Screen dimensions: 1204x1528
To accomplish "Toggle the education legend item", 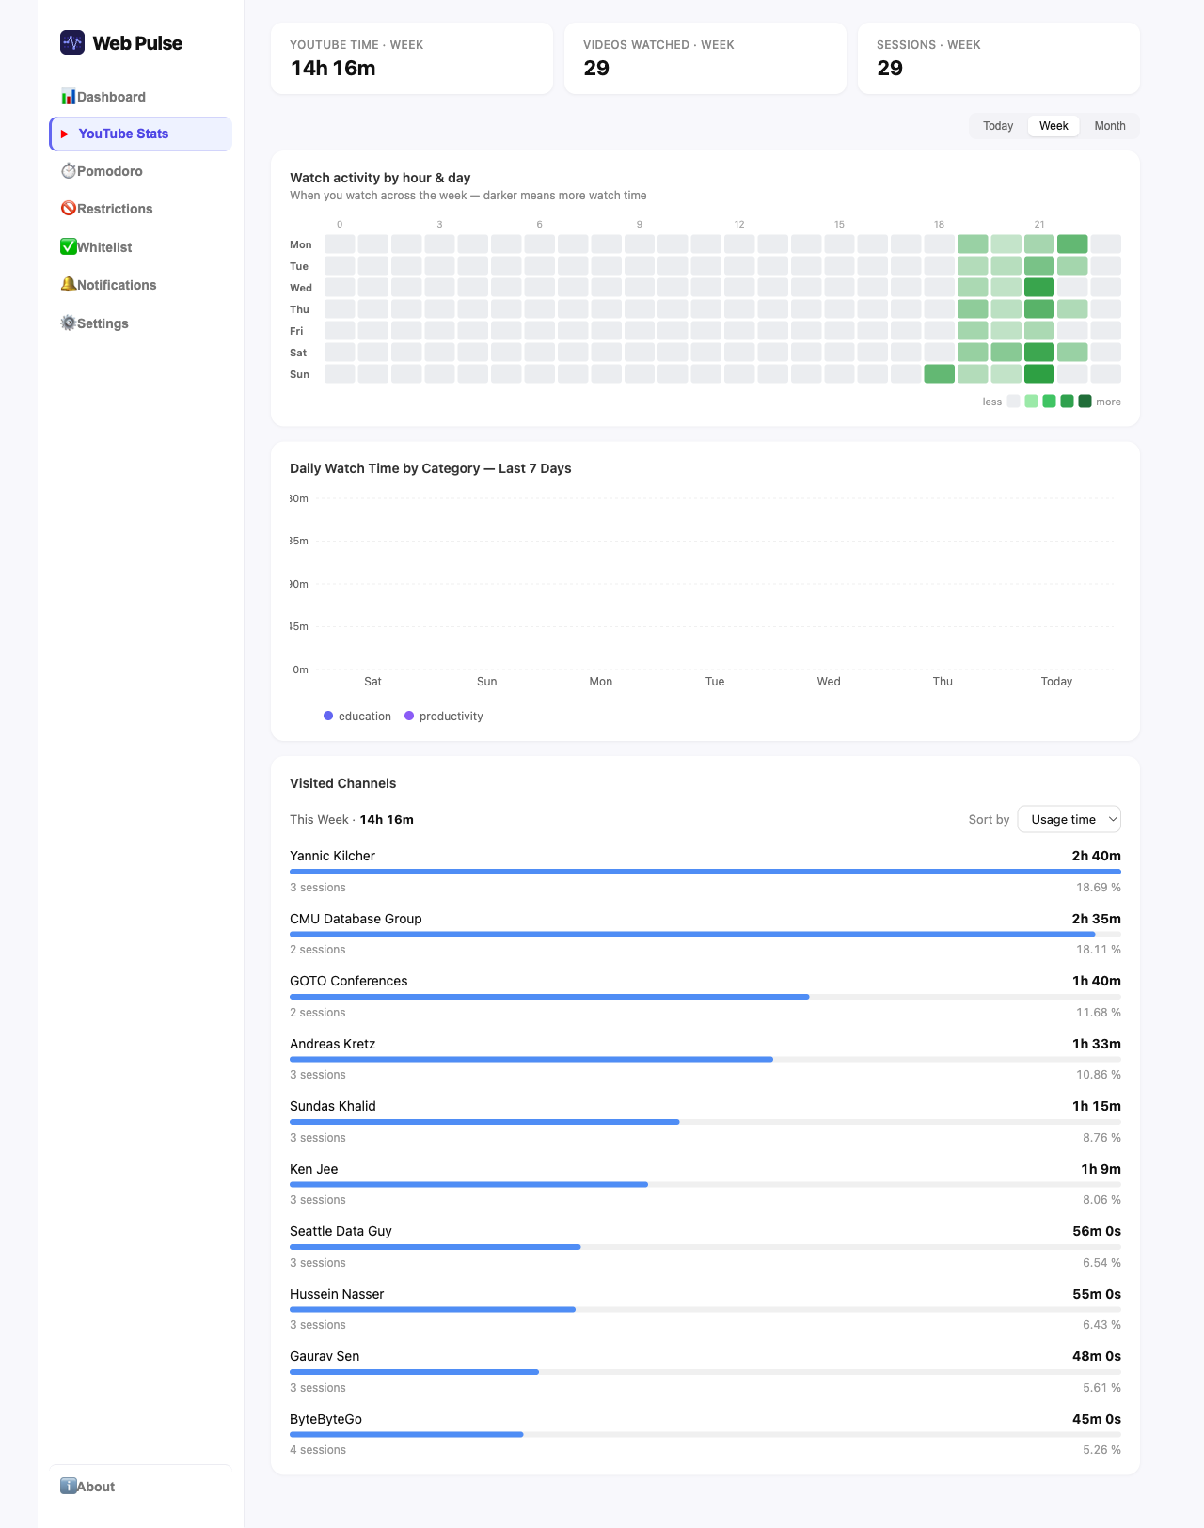I will 357,717.
